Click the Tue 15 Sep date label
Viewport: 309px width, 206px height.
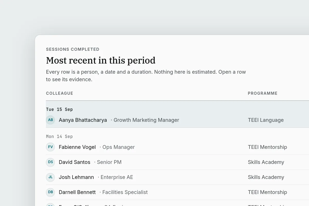(x=59, y=109)
